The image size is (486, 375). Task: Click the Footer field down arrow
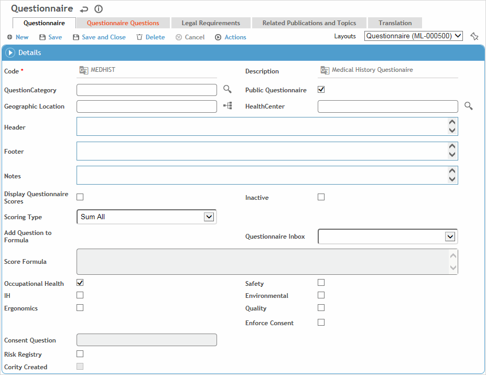click(452, 155)
